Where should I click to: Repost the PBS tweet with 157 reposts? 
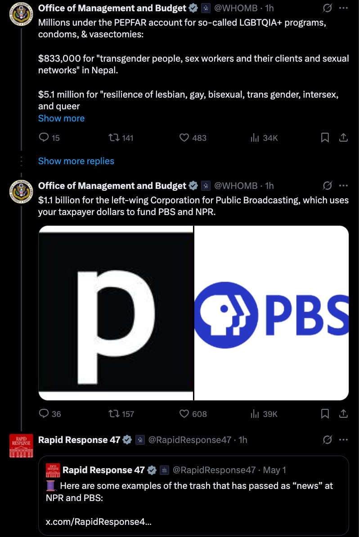pyautogui.click(x=121, y=414)
